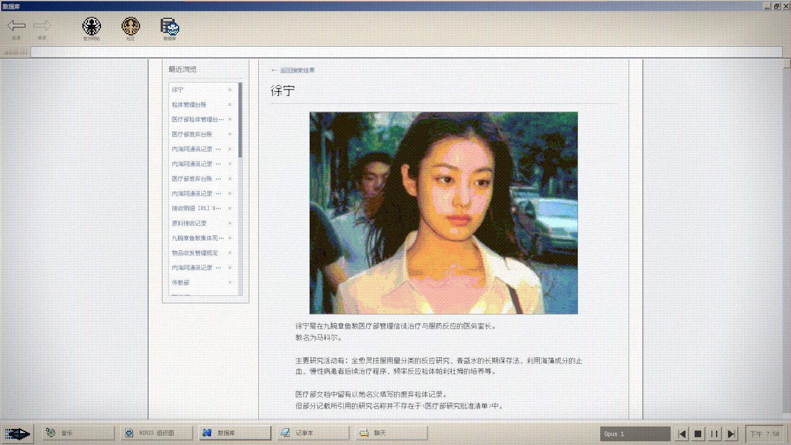791x445 pixels.
Task: Open 九腕章鱼教集体死… recent entry
Action: point(198,238)
